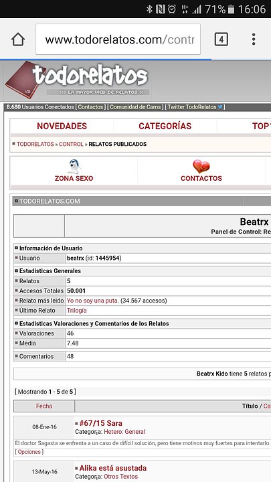Tap the Bluetooth status icon

coord(149,9)
